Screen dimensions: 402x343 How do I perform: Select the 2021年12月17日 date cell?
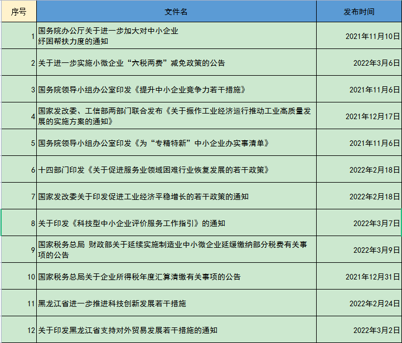pos(359,116)
